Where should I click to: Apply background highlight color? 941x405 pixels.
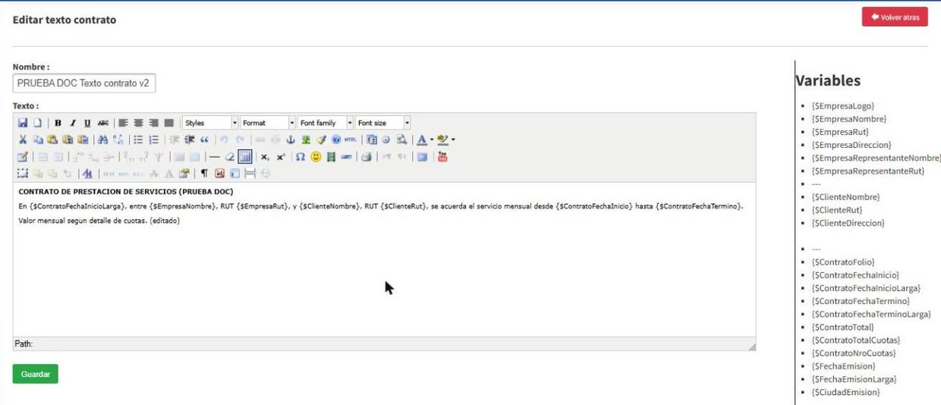point(442,140)
